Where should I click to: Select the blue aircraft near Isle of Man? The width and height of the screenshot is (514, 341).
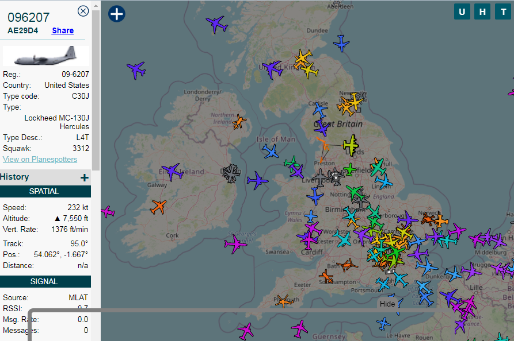[x=271, y=152]
